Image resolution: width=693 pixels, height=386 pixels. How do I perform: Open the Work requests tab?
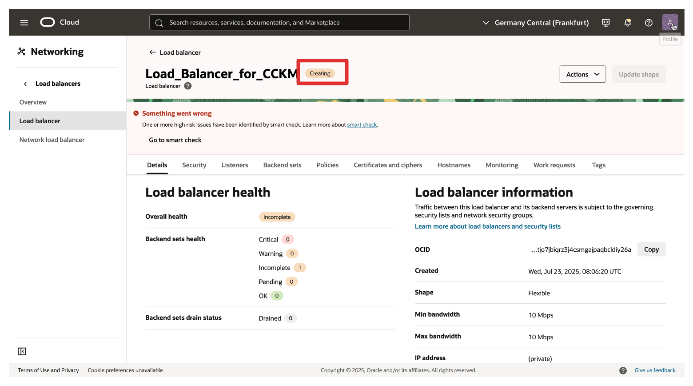pyautogui.click(x=554, y=165)
